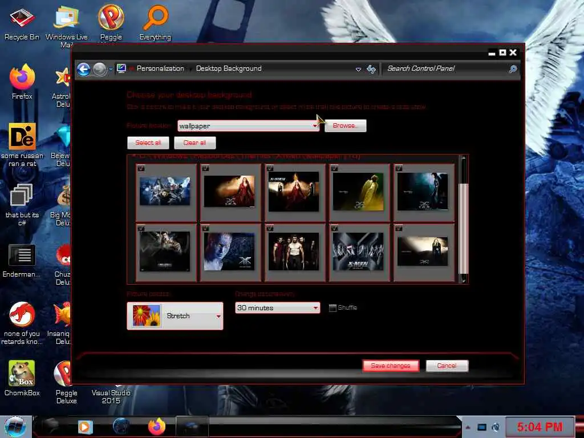Image resolution: width=584 pixels, height=438 pixels.
Task: Collapse the wallpaper folder group header
Action: [133, 156]
